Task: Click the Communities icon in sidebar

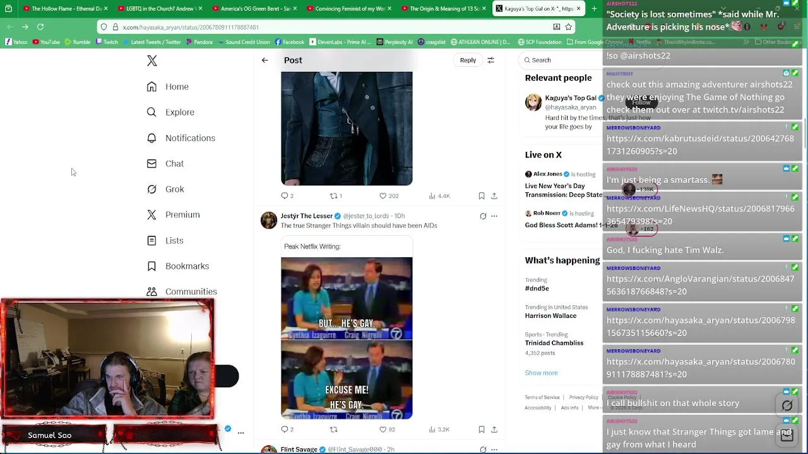Action: 151,291
